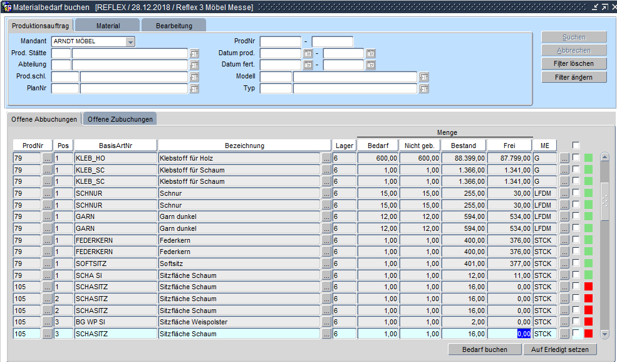
Task: Check the checkbox for KLEB_HO row
Action: pyautogui.click(x=576, y=158)
